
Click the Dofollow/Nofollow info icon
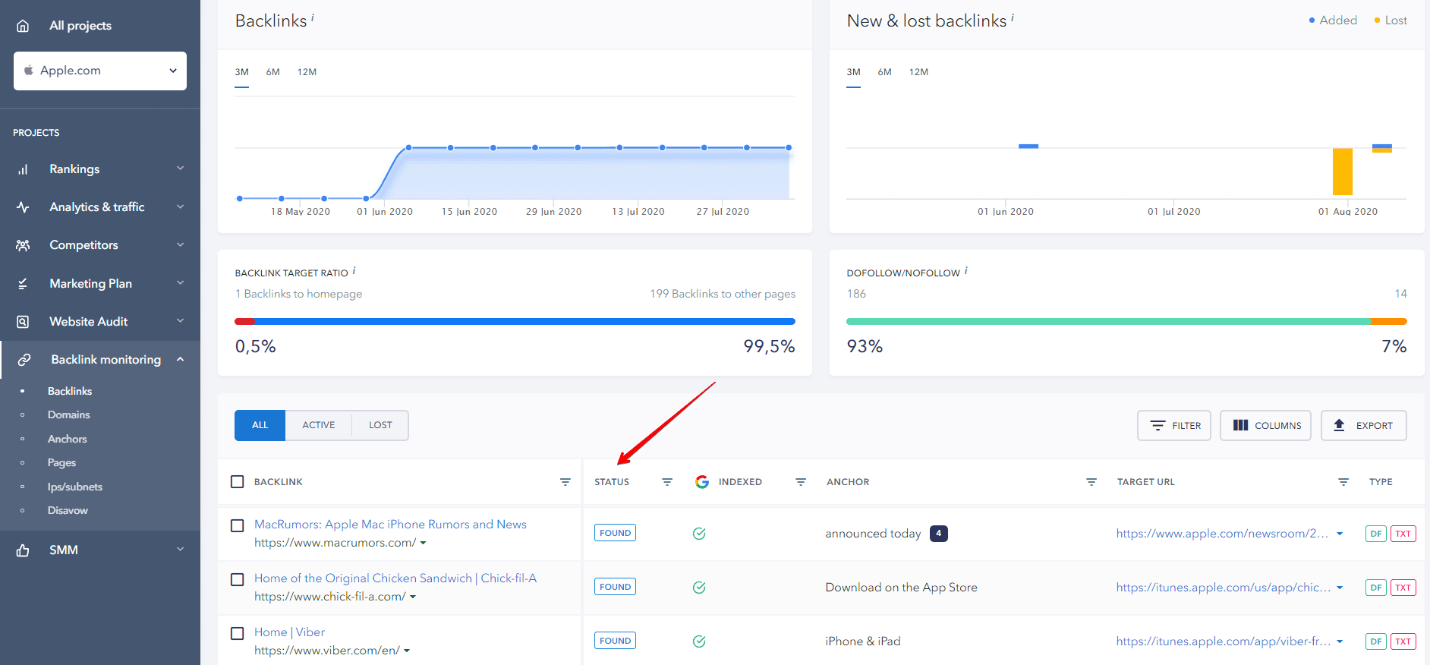pos(965,270)
